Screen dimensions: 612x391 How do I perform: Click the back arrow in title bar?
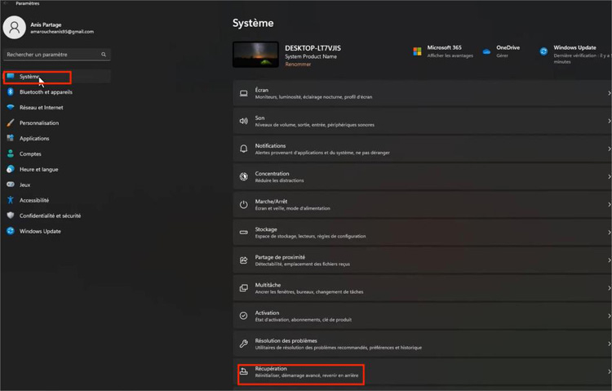[6, 3]
